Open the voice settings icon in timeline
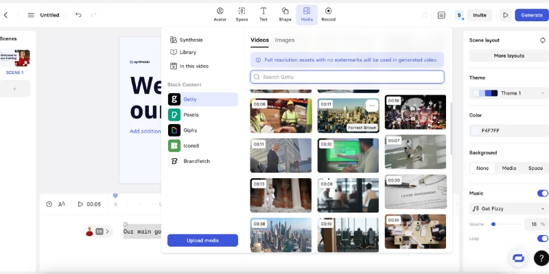549x274 pixels. click(x=62, y=204)
